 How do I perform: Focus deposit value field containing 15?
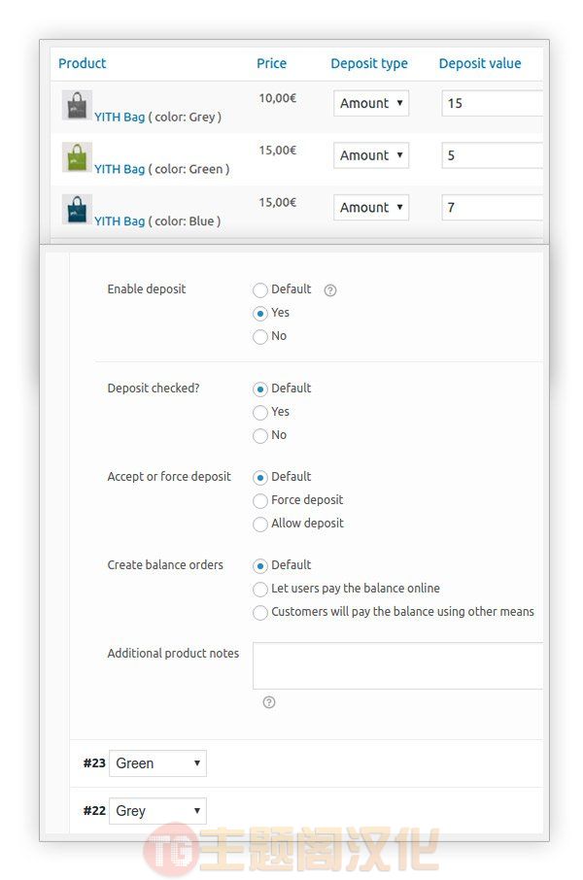492,103
